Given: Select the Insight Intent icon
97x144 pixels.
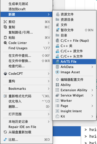Looking at the screenshot, I should (57, 111).
